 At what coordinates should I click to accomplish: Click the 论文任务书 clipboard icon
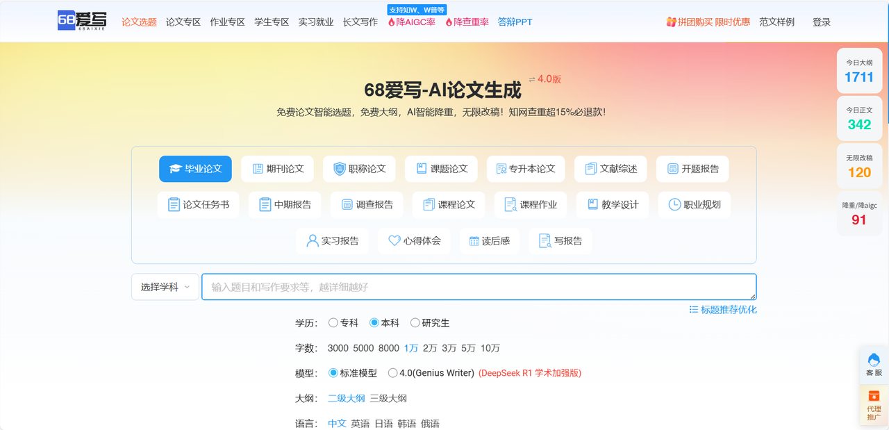tap(174, 205)
